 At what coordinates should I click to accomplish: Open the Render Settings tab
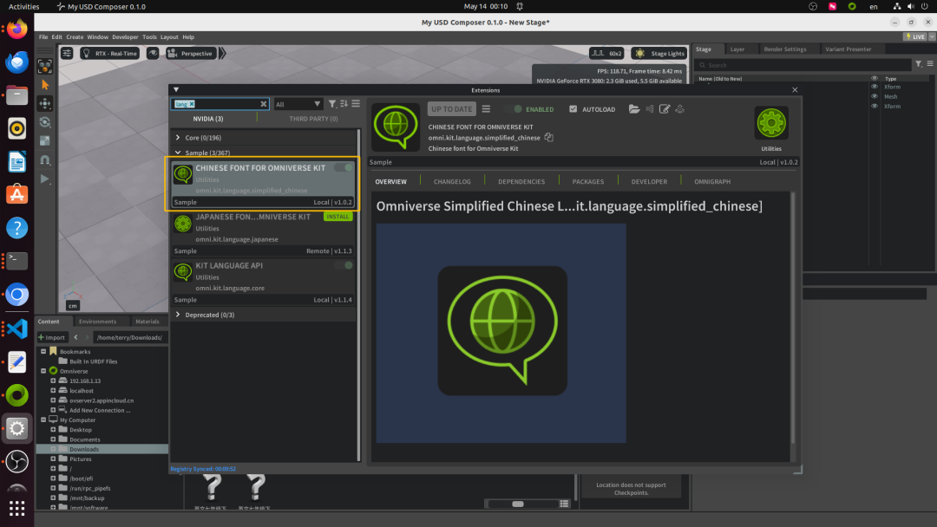(x=784, y=49)
